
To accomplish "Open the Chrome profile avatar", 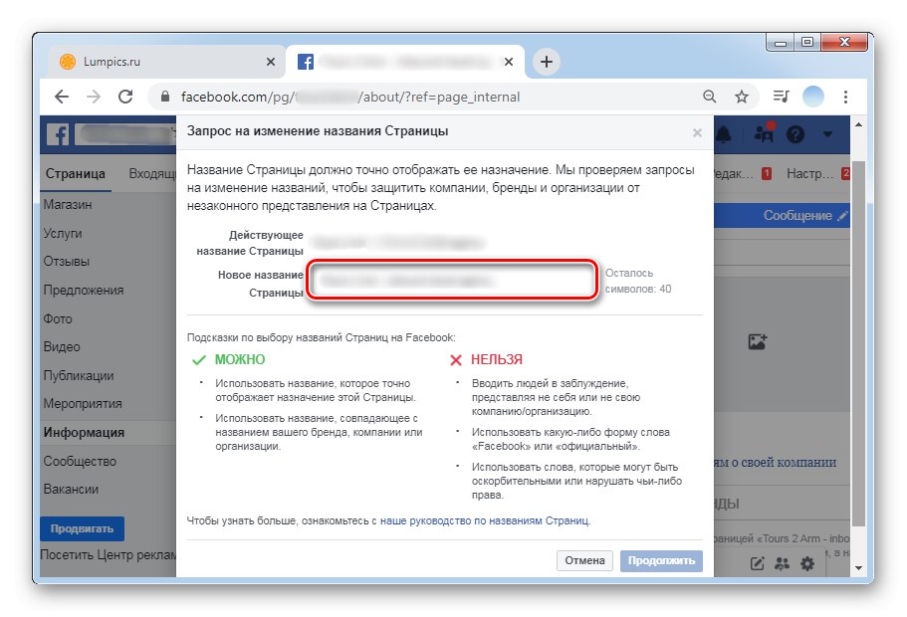I will (813, 97).
